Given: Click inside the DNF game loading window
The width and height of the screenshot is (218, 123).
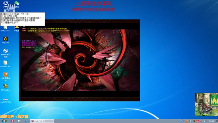Looking at the screenshot, I should 79,60.
